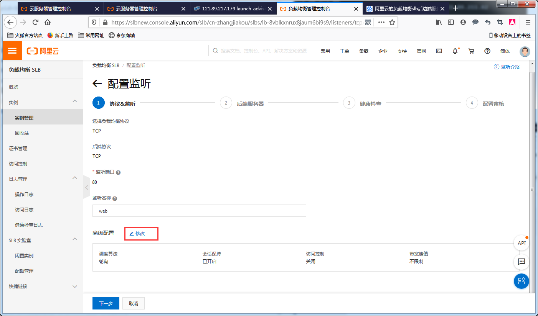Open the Firefox application menu

528,22
